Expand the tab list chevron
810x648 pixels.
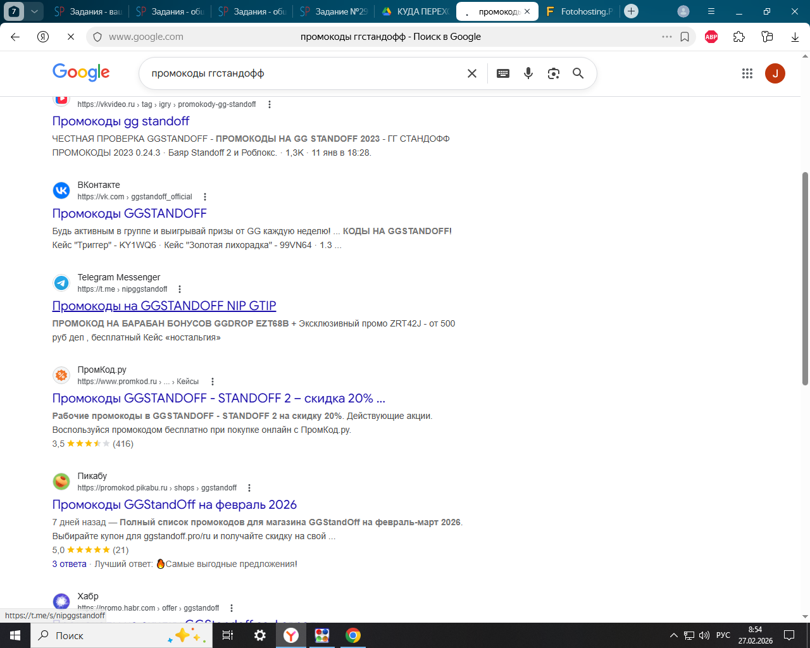coord(35,11)
